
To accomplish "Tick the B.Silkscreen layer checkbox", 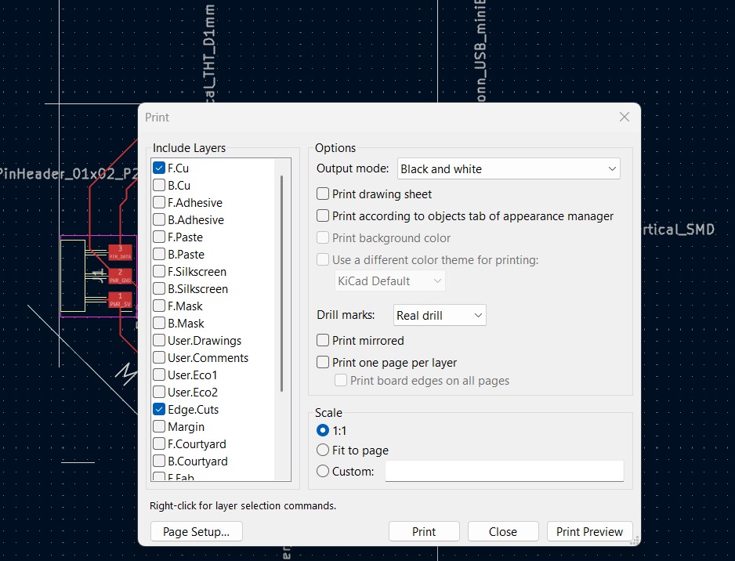I will [x=159, y=288].
